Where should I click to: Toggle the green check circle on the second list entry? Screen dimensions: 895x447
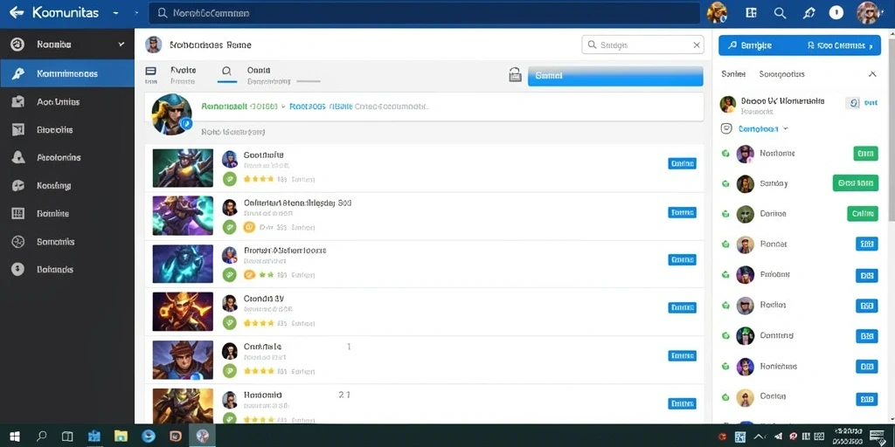230,227
